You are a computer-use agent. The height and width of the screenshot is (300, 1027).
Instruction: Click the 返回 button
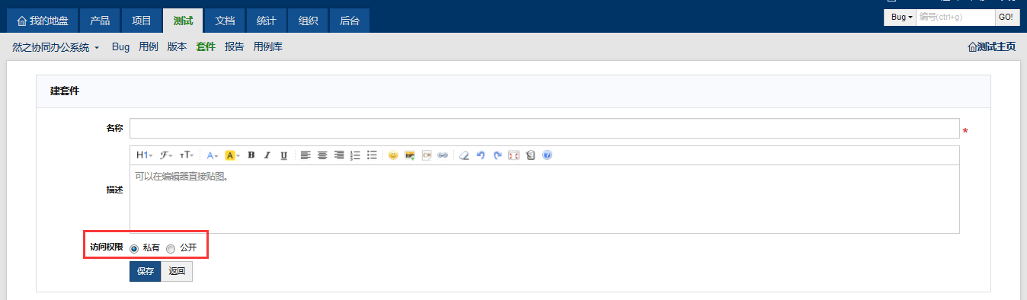coord(177,271)
